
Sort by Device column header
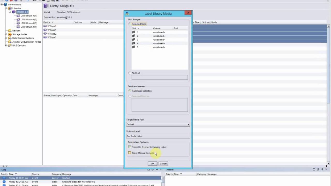(x=58, y=22)
